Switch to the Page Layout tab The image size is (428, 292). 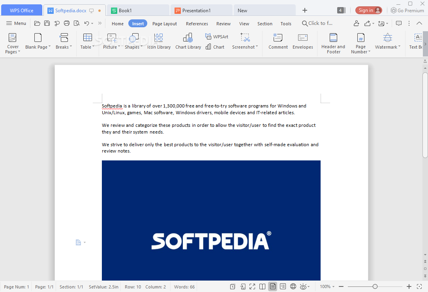point(165,24)
